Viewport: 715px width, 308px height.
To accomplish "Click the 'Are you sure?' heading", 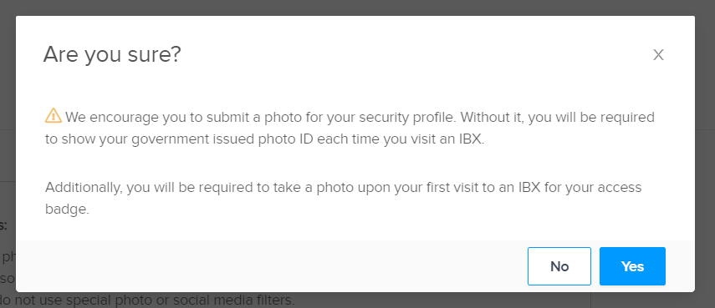I will (112, 54).
